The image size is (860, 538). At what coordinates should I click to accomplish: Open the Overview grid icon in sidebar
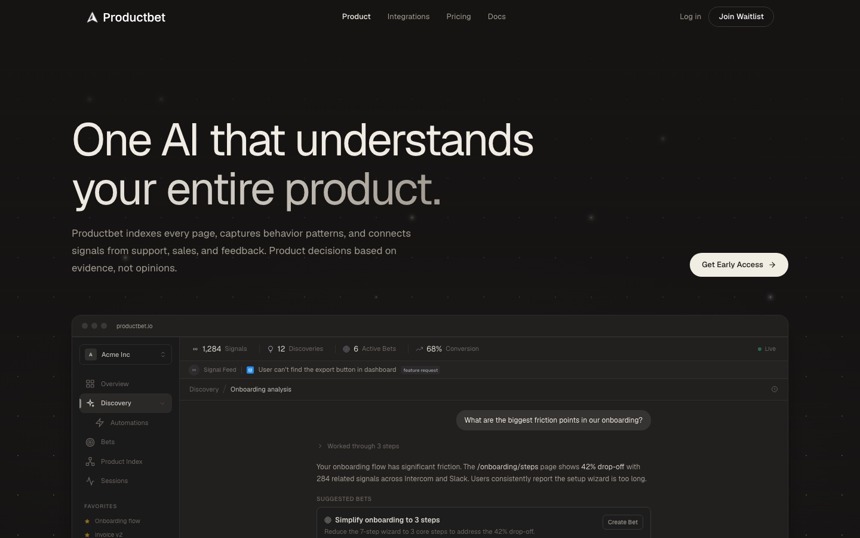(x=90, y=384)
